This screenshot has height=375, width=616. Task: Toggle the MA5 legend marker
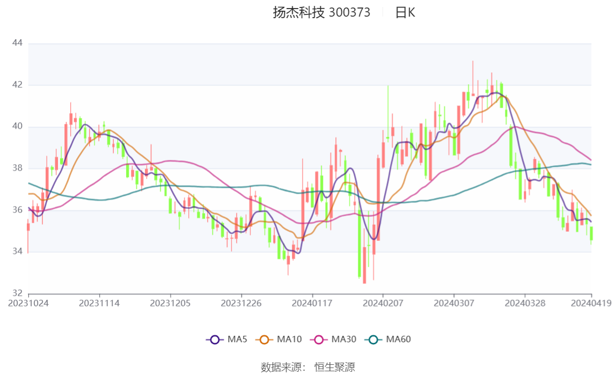(215, 340)
